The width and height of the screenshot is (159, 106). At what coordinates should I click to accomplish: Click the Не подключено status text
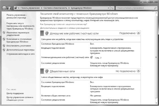click(x=126, y=71)
